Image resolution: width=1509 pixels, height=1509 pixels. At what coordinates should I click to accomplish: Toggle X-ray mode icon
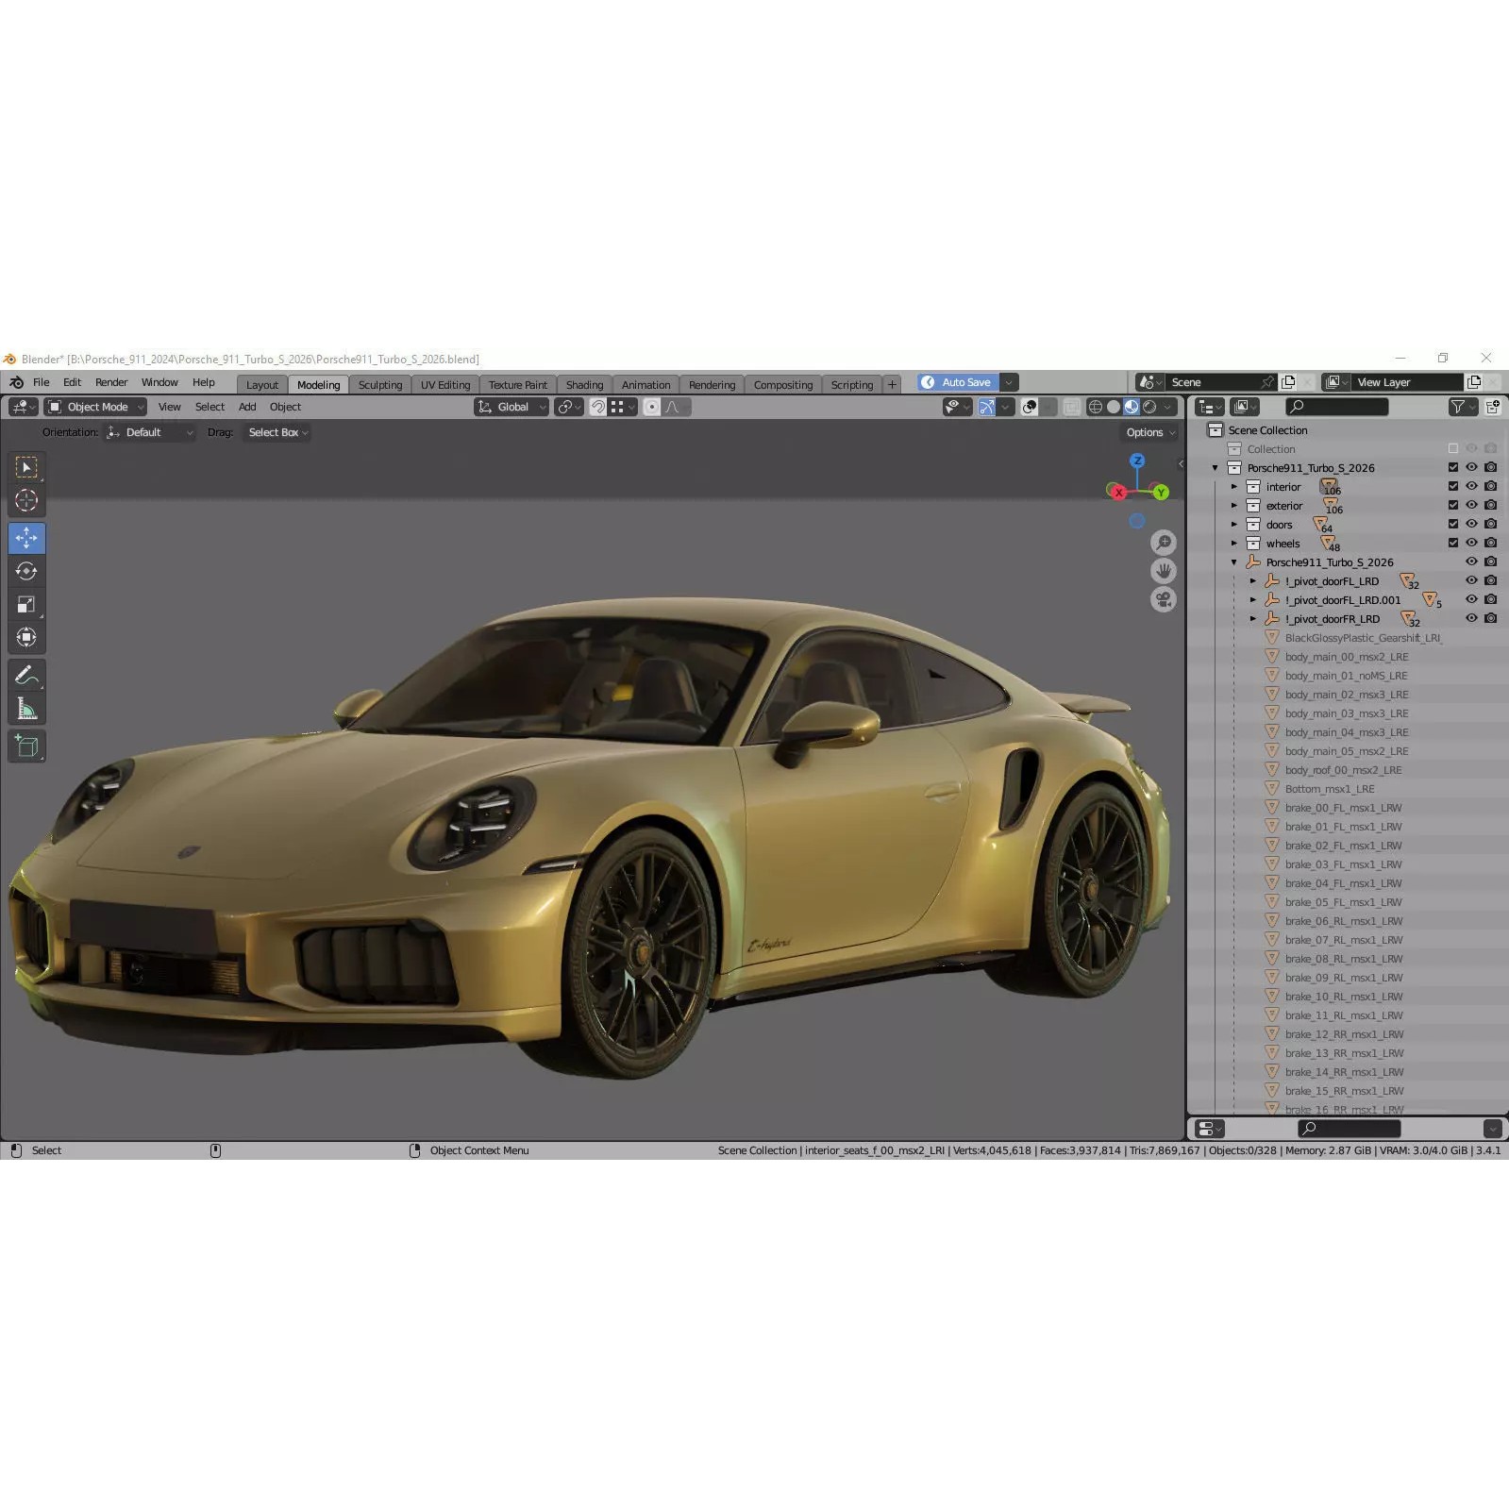click(x=1072, y=407)
